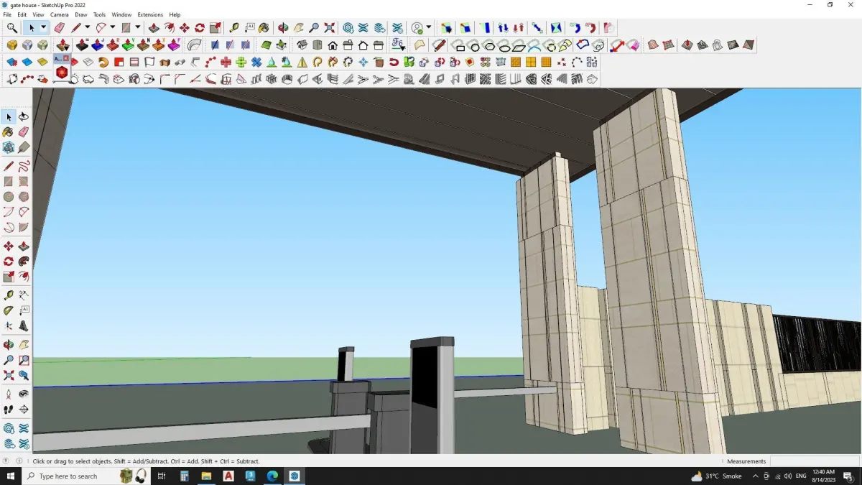The width and height of the screenshot is (862, 485).
Task: Select the Offset tool in left toolbar
Action: [x=24, y=277]
